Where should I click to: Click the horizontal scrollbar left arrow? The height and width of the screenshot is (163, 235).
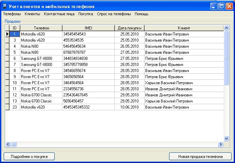8,144
